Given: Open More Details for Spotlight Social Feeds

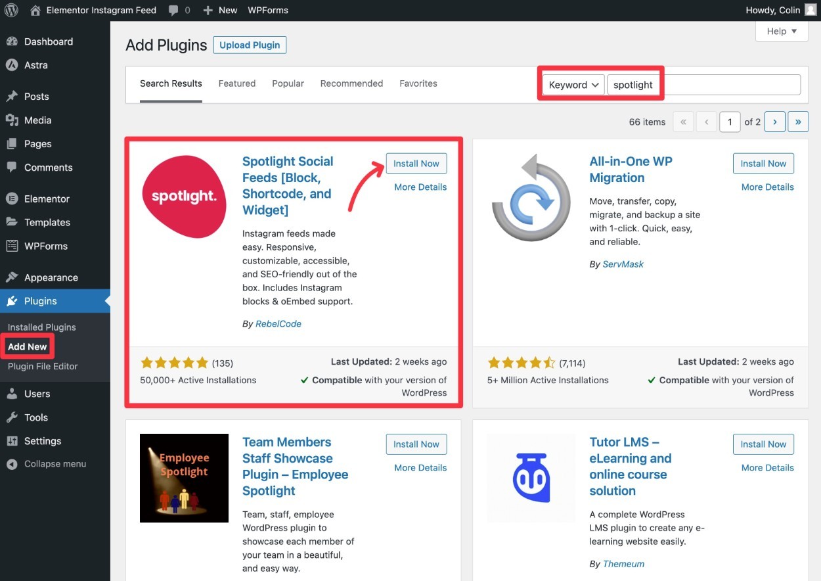Looking at the screenshot, I should (x=420, y=187).
